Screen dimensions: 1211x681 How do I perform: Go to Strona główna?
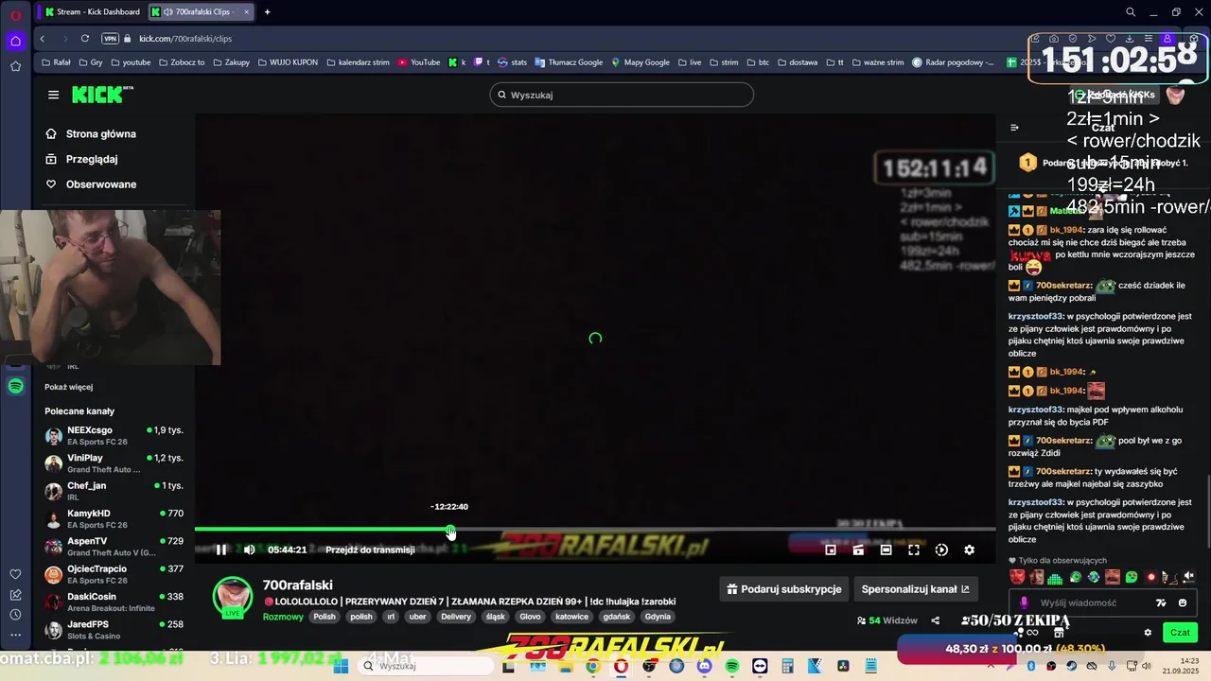[91, 134]
